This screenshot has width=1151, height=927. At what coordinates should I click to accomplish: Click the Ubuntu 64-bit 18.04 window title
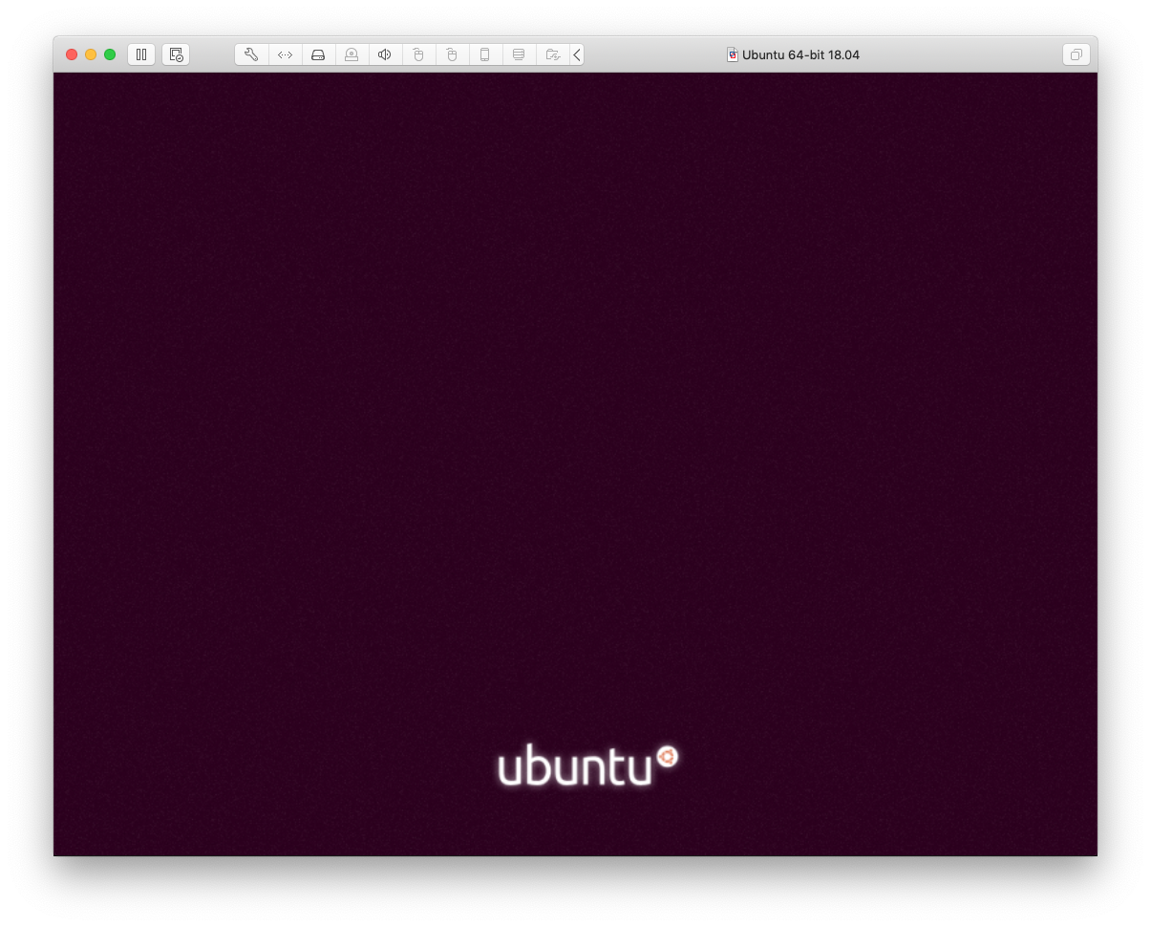[800, 54]
